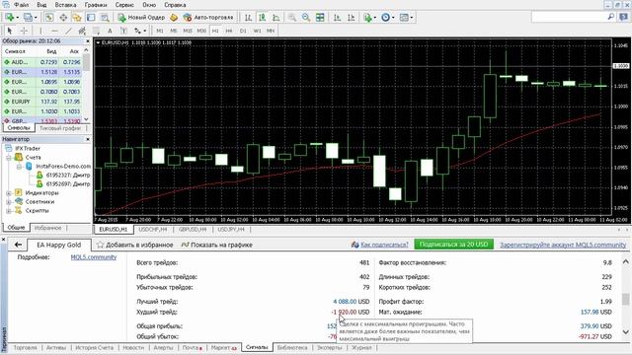Toggle the Terminal window icon
Image resolution: width=632 pixels, height=355 pixels.
(91, 18)
